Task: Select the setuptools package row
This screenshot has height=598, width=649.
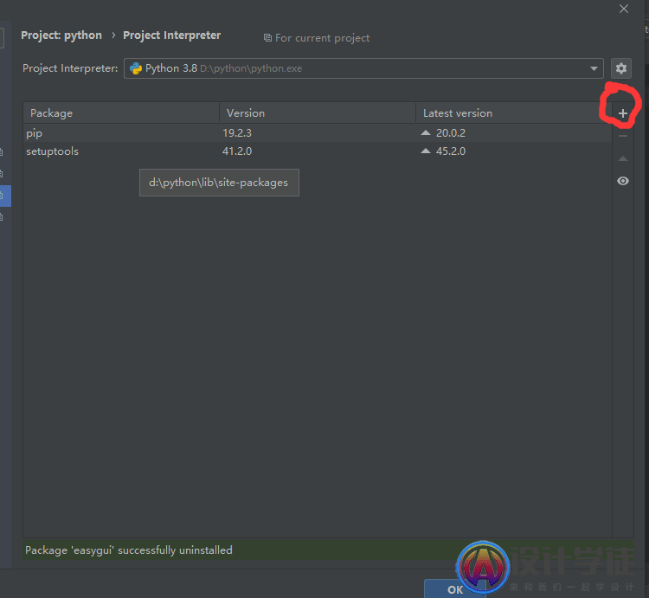Action: point(121,151)
